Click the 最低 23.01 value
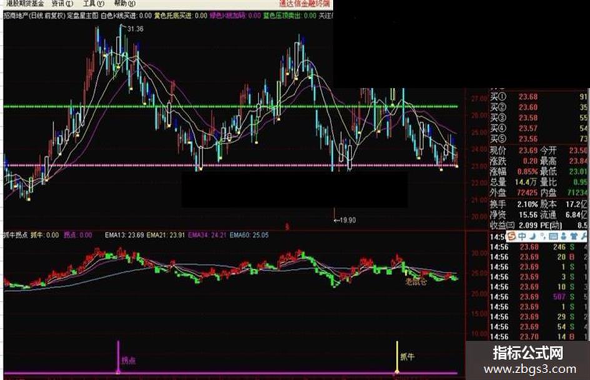 pyautogui.click(x=579, y=172)
